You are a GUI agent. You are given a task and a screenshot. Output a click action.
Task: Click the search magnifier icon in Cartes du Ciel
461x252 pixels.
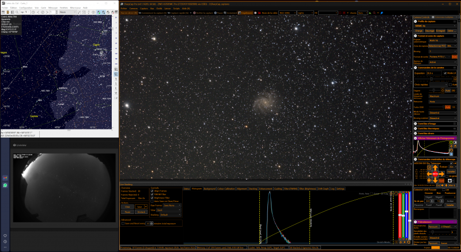(17, 12)
